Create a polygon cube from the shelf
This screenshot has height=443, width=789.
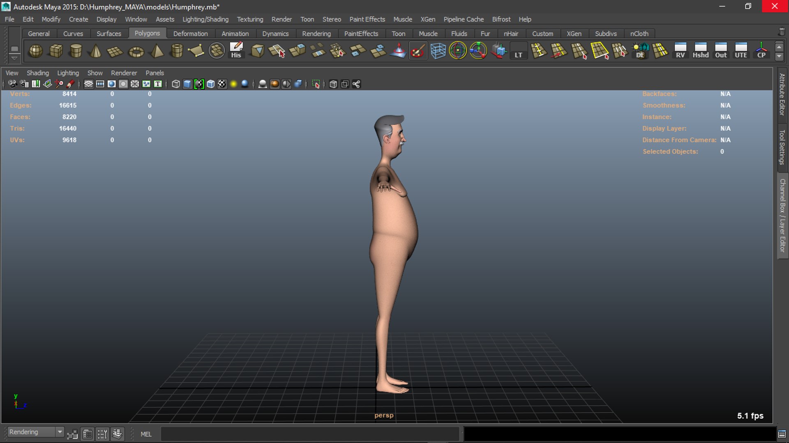point(56,51)
